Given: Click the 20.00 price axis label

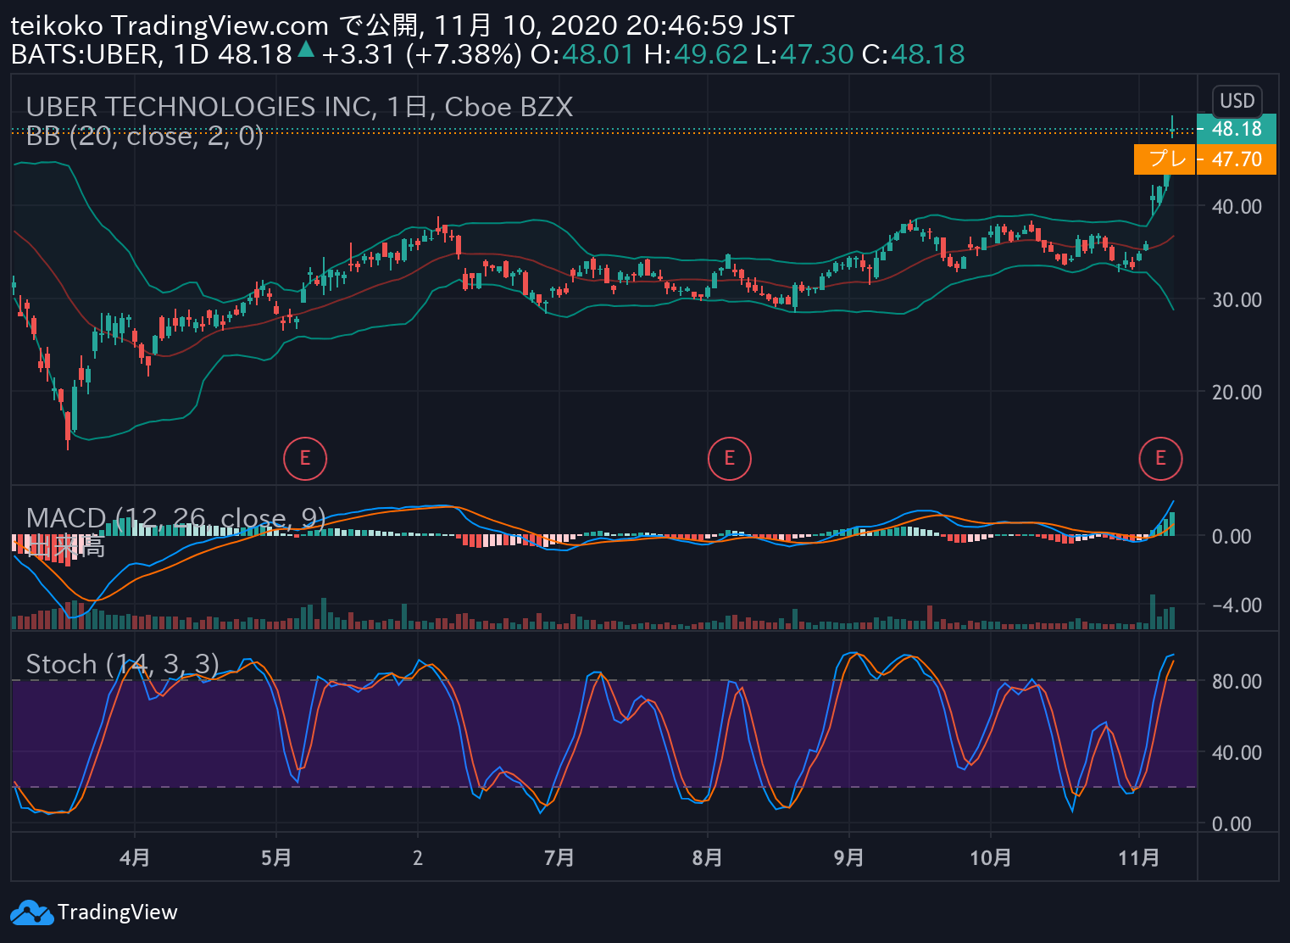Looking at the screenshot, I should tap(1237, 393).
